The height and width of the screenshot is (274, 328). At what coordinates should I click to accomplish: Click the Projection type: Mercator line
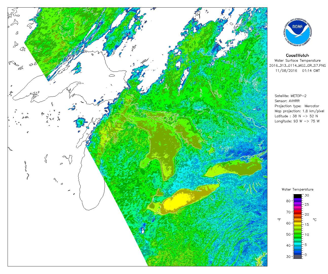pyautogui.click(x=297, y=106)
